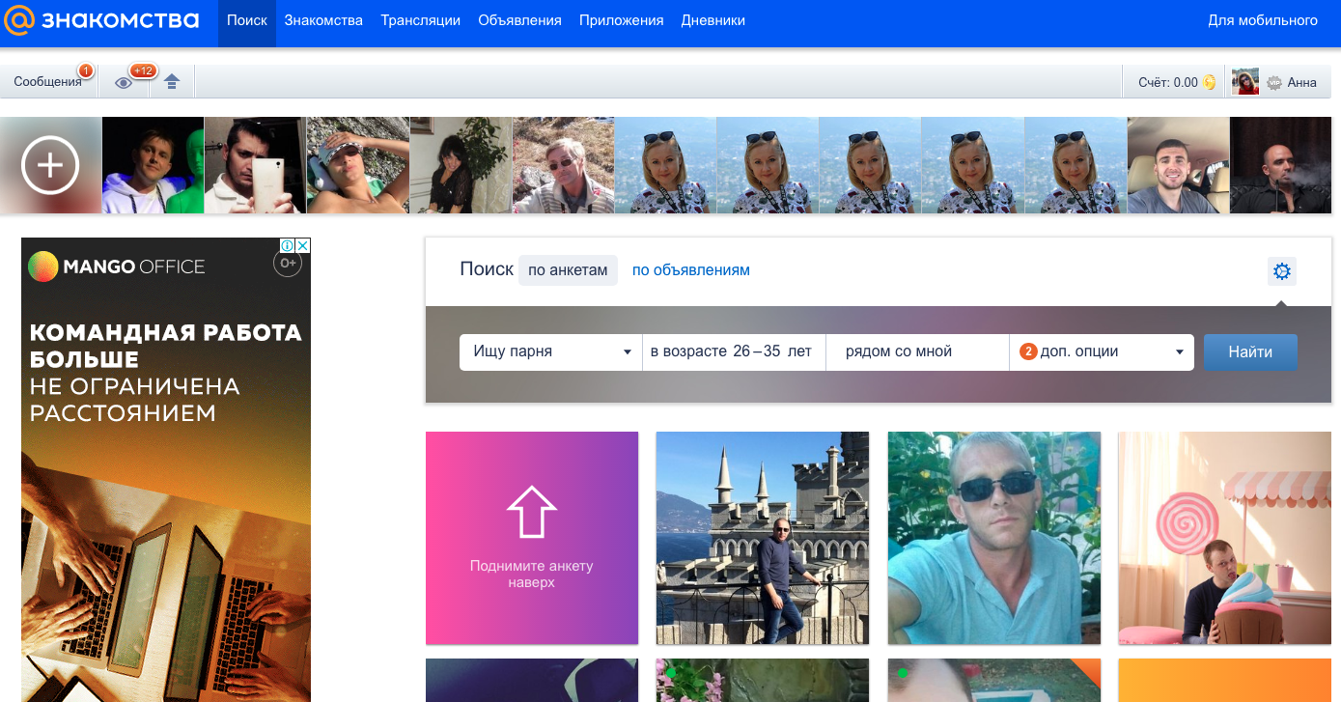Expand the Ищу парня dropdown

click(x=551, y=351)
